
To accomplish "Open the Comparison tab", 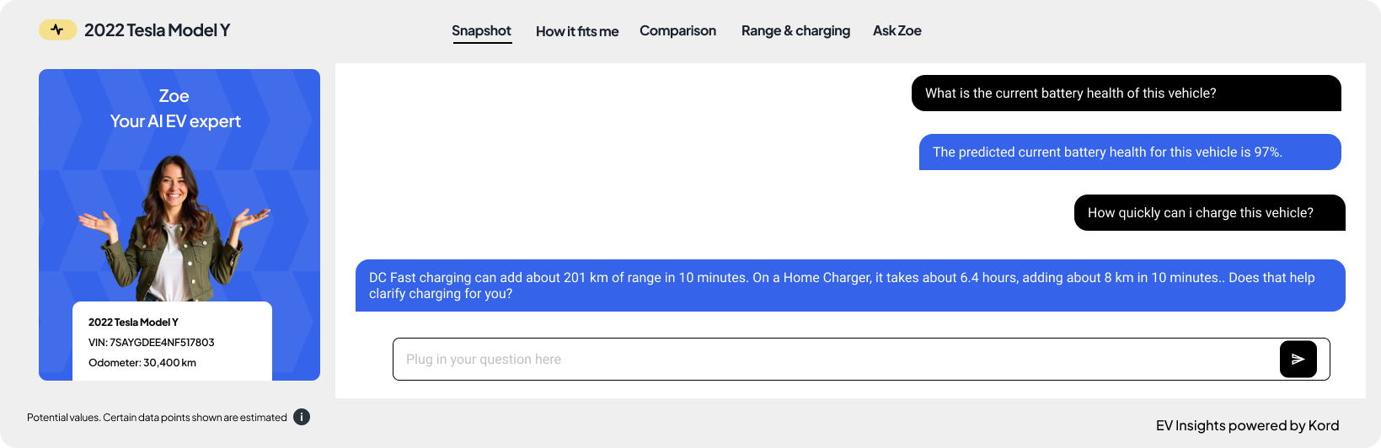I will coord(677,31).
